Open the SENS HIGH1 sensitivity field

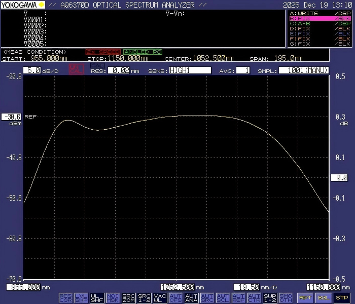pos(190,70)
